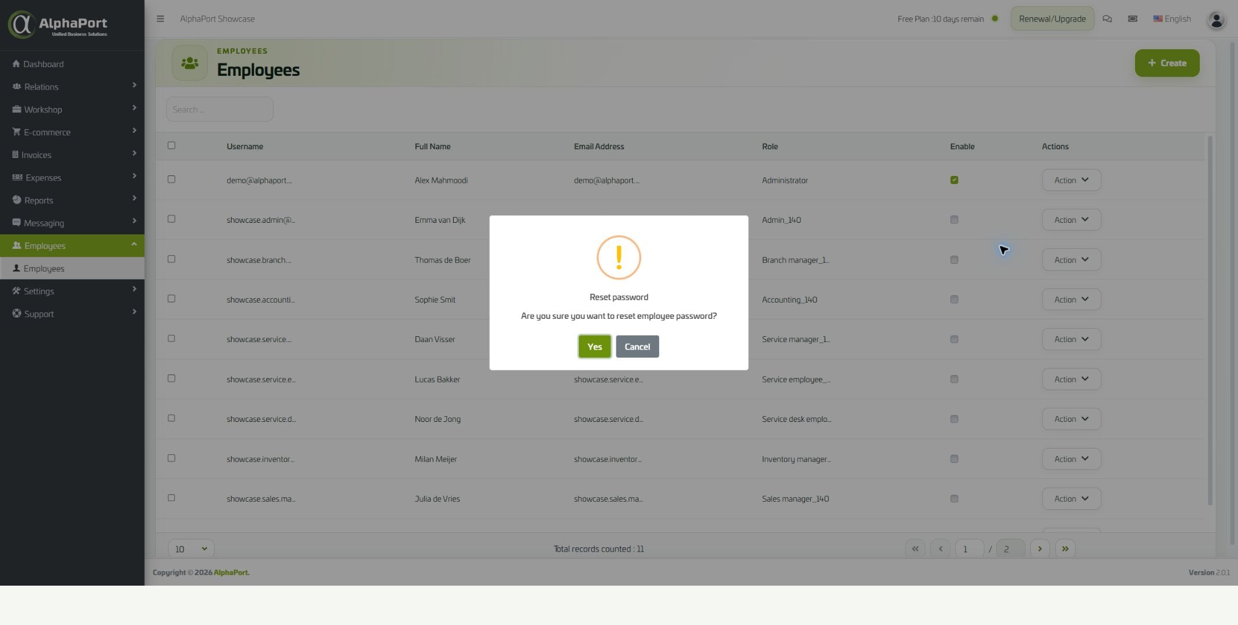Select the row checkbox for Lucas Bakker

click(171, 378)
